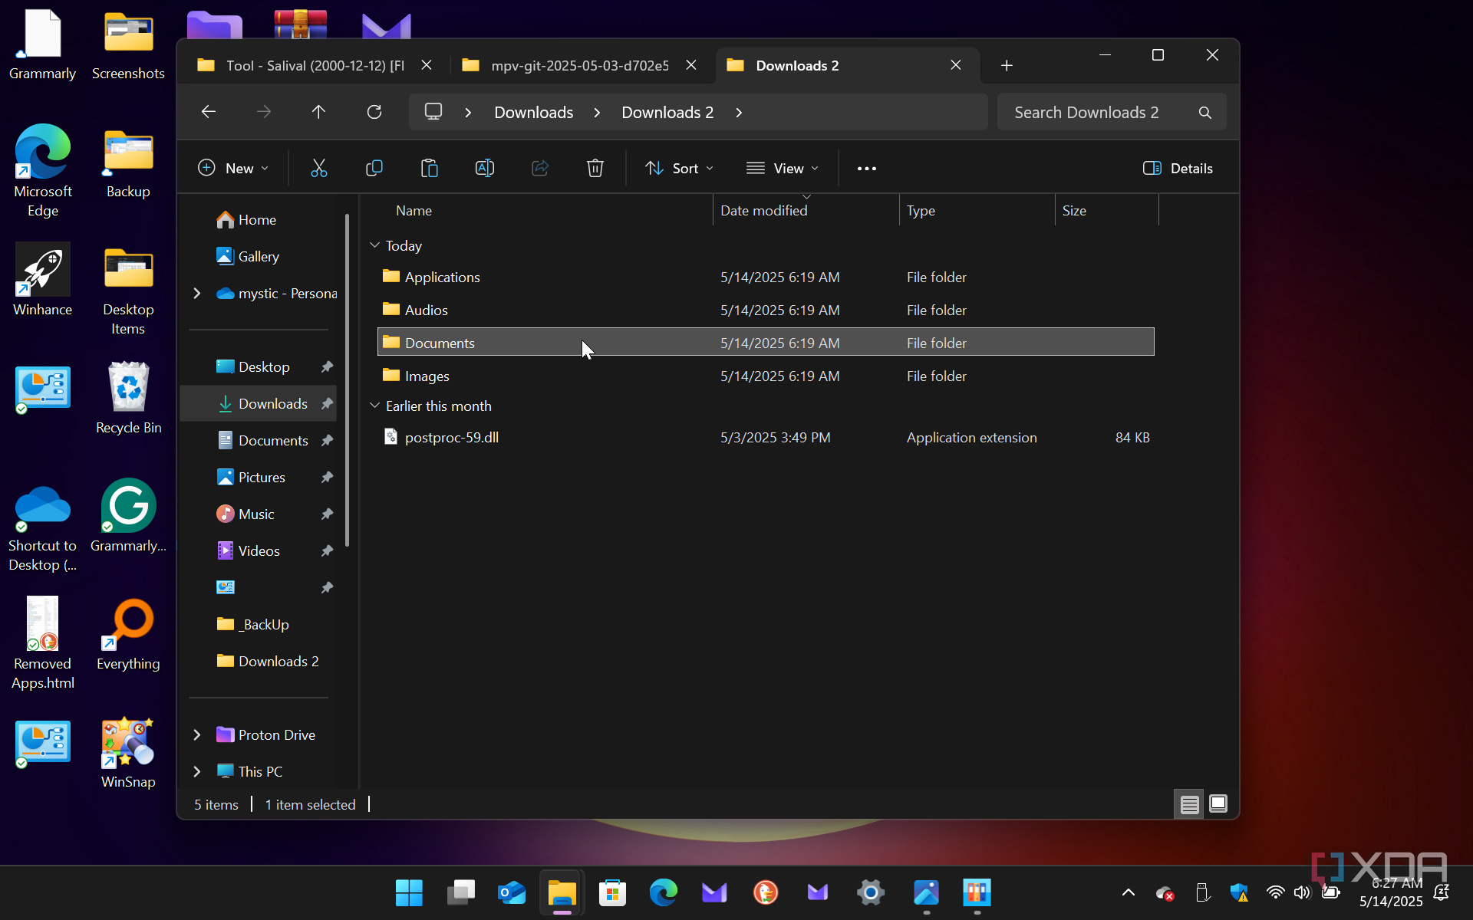Screen dimensions: 1473x920
Task: Switch to details list view in status bar
Action: pyautogui.click(x=1189, y=804)
